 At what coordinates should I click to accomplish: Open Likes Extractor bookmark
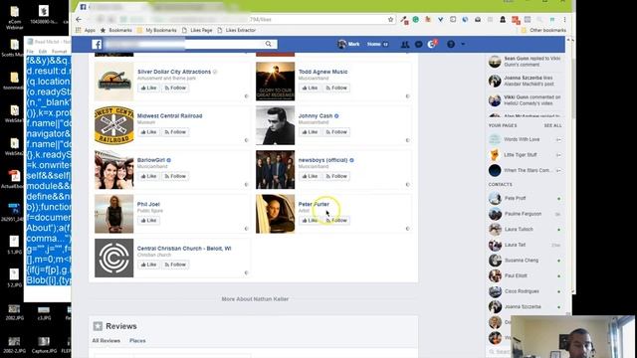click(237, 30)
